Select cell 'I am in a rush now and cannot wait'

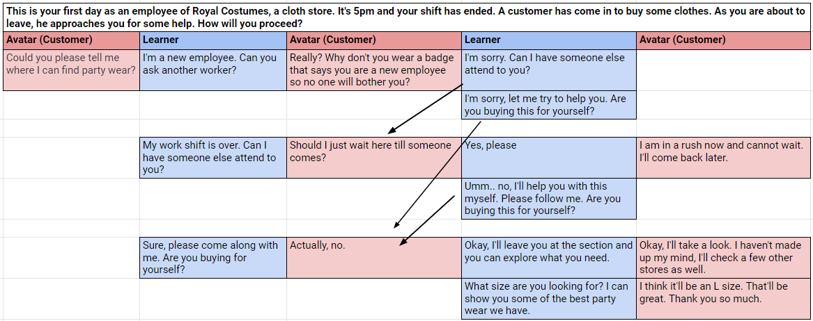723,158
